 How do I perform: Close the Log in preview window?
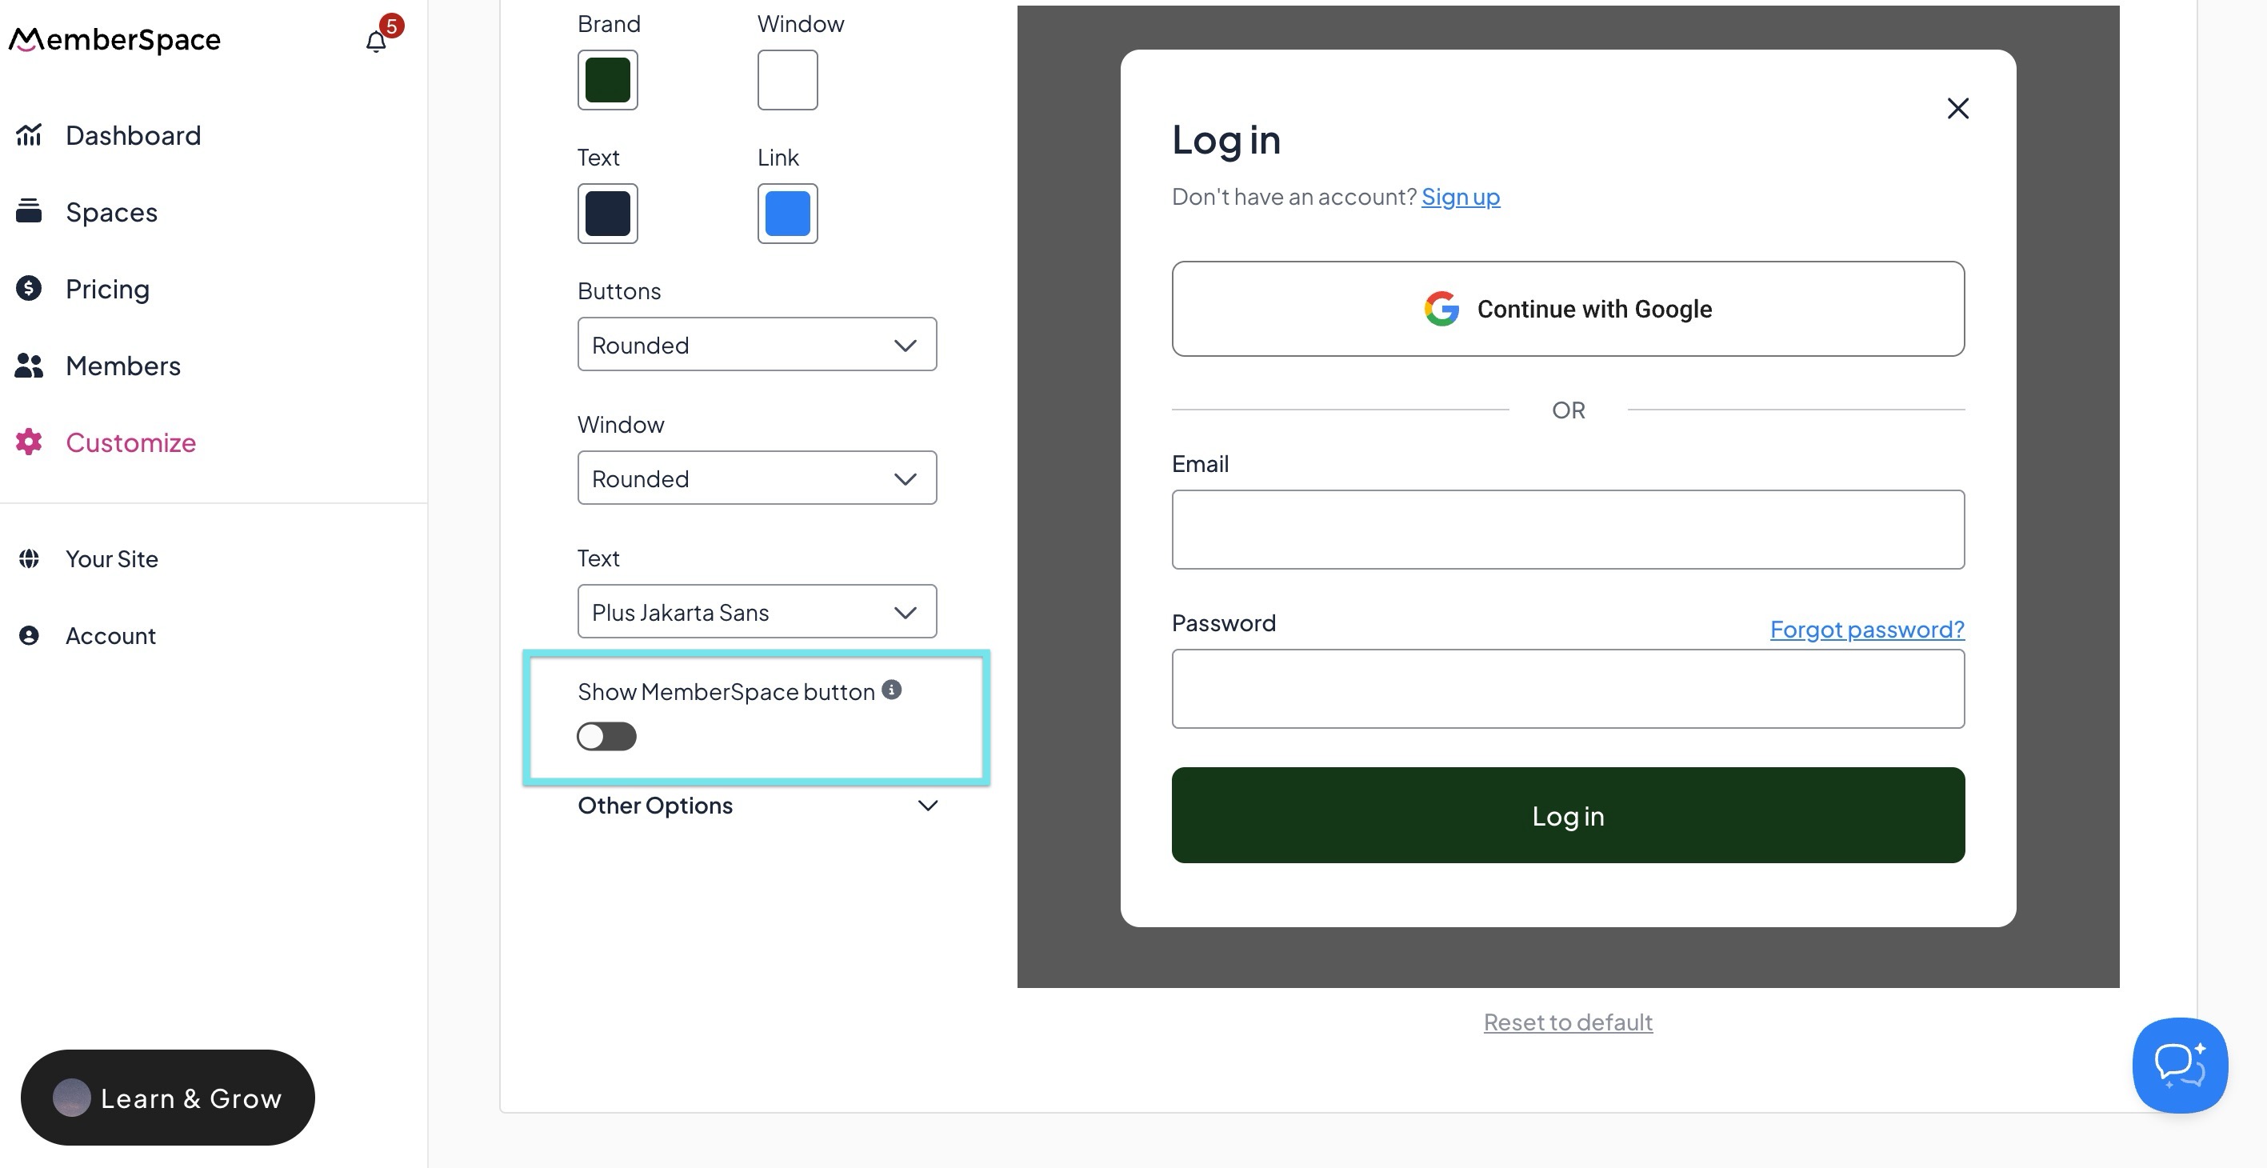(1957, 108)
